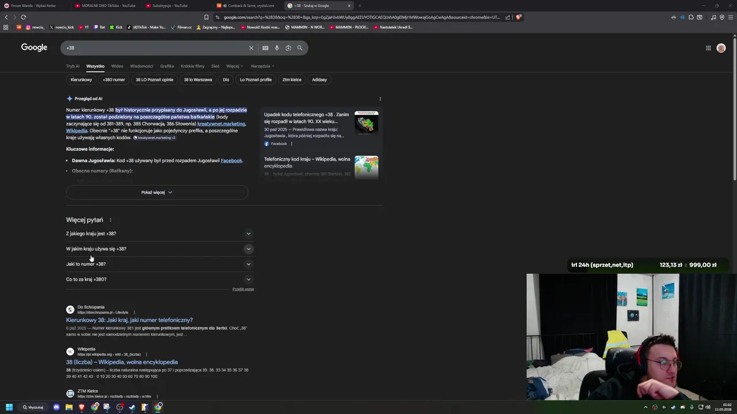
Task: Switch to the Grafika tab
Action: click(x=167, y=66)
